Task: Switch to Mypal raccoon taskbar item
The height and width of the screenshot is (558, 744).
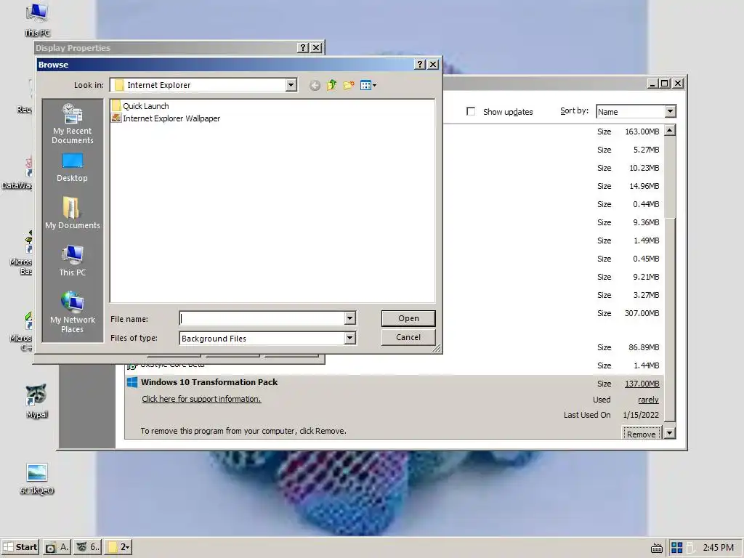Action: (x=88, y=547)
